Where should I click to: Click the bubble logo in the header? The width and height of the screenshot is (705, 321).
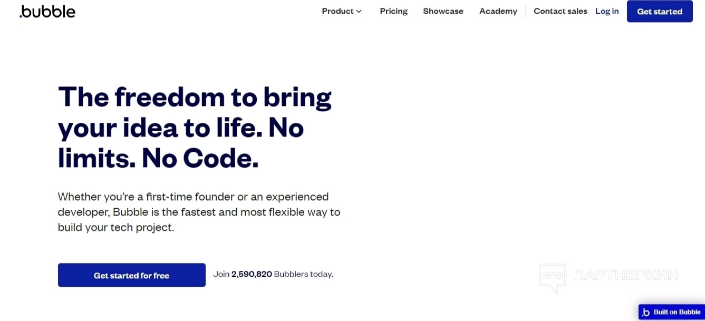[x=47, y=12]
